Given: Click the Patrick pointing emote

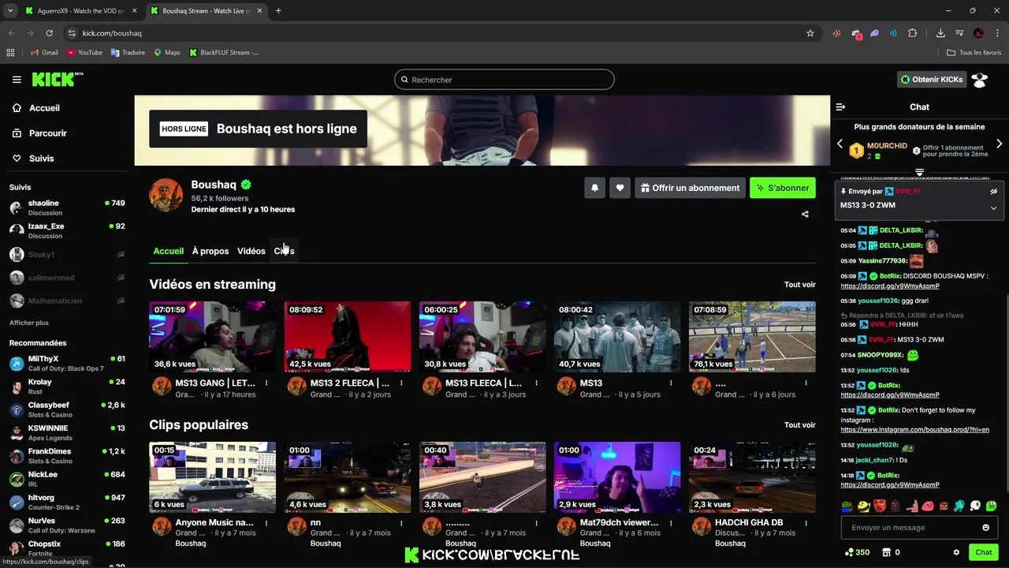Looking at the screenshot, I should click(x=911, y=506).
